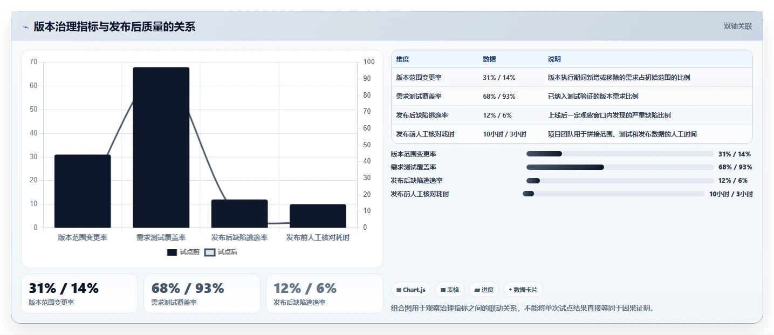Click the 版本范围变更率 progress bar
This screenshot has width=774, height=335.
coord(620,154)
